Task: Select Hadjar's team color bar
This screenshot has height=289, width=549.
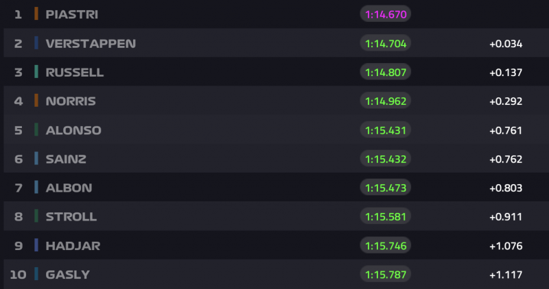Action: pyautogui.click(x=36, y=245)
